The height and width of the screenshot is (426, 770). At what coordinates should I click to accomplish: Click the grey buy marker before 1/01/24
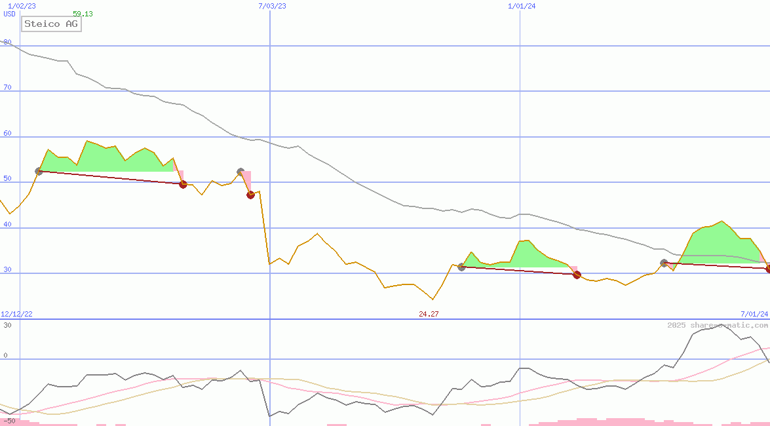click(x=461, y=267)
